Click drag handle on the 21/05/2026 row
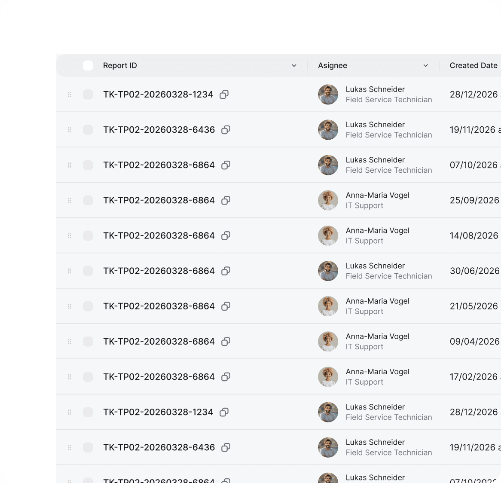The width and height of the screenshot is (501, 483). [x=69, y=306]
